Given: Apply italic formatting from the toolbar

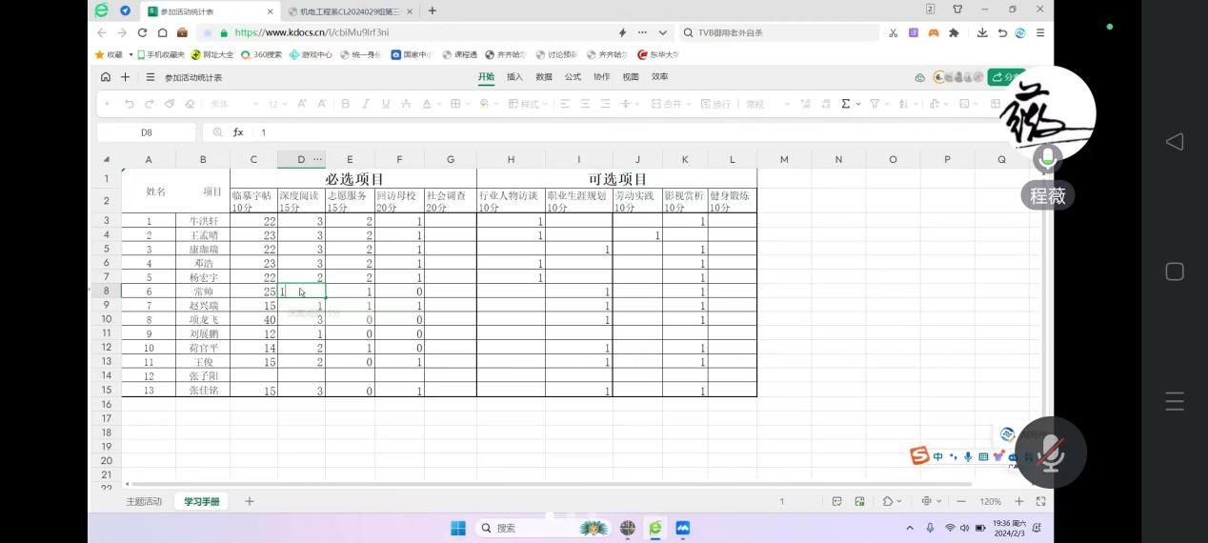Looking at the screenshot, I should (366, 104).
